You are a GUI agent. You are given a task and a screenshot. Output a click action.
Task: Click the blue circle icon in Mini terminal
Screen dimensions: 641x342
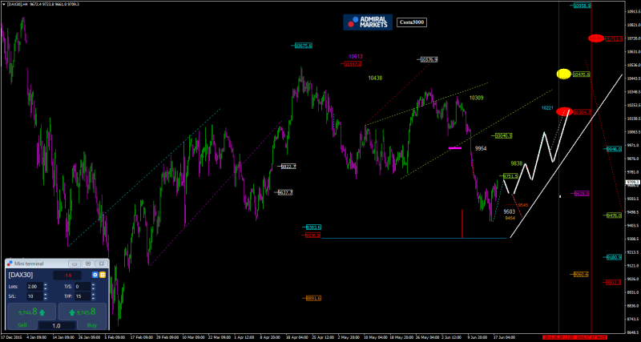tap(95, 275)
